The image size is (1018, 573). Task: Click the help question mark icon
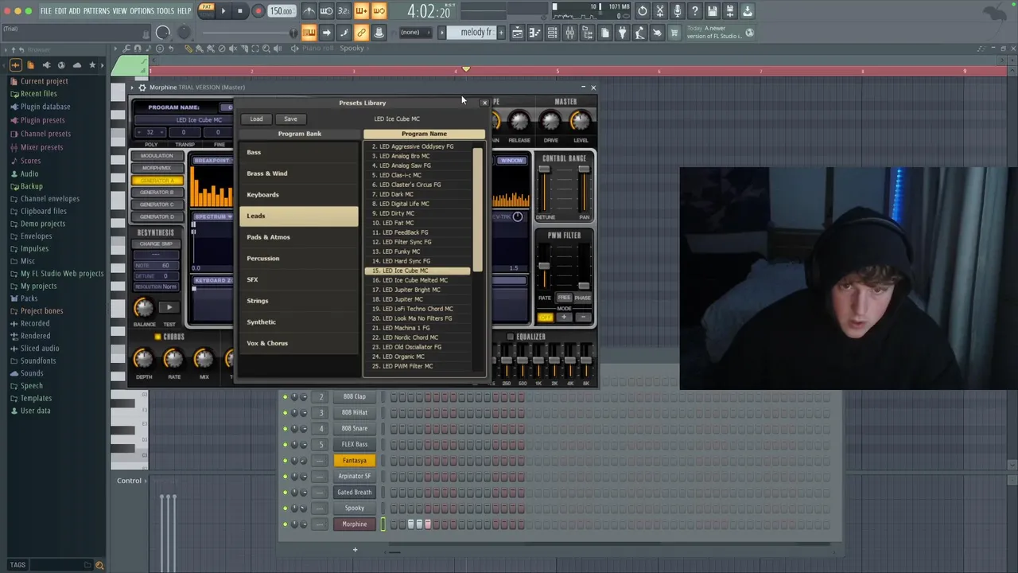[695, 11]
